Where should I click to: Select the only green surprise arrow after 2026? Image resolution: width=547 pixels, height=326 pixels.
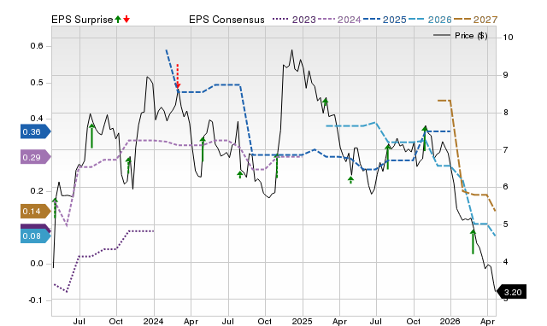click(473, 242)
